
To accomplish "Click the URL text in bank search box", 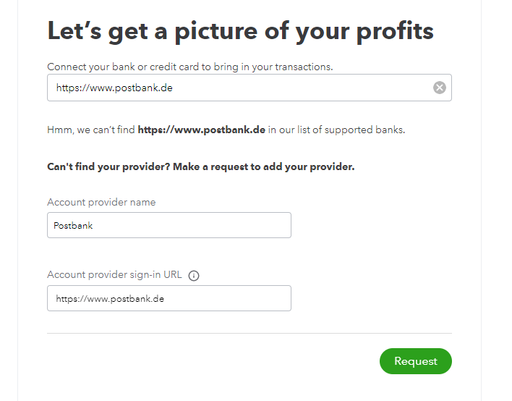I will pyautogui.click(x=114, y=88).
